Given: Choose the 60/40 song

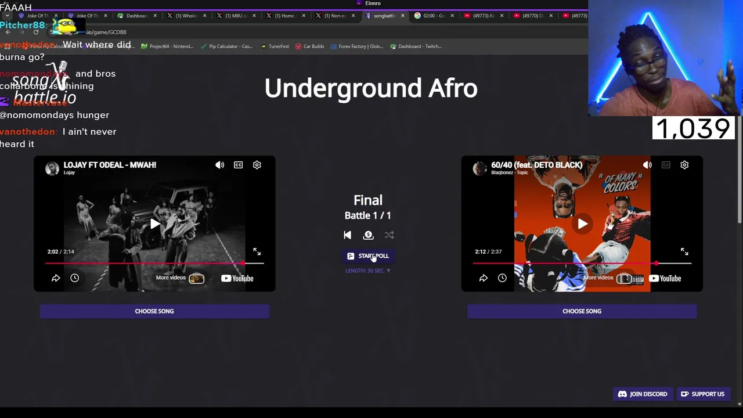Looking at the screenshot, I should (582, 311).
